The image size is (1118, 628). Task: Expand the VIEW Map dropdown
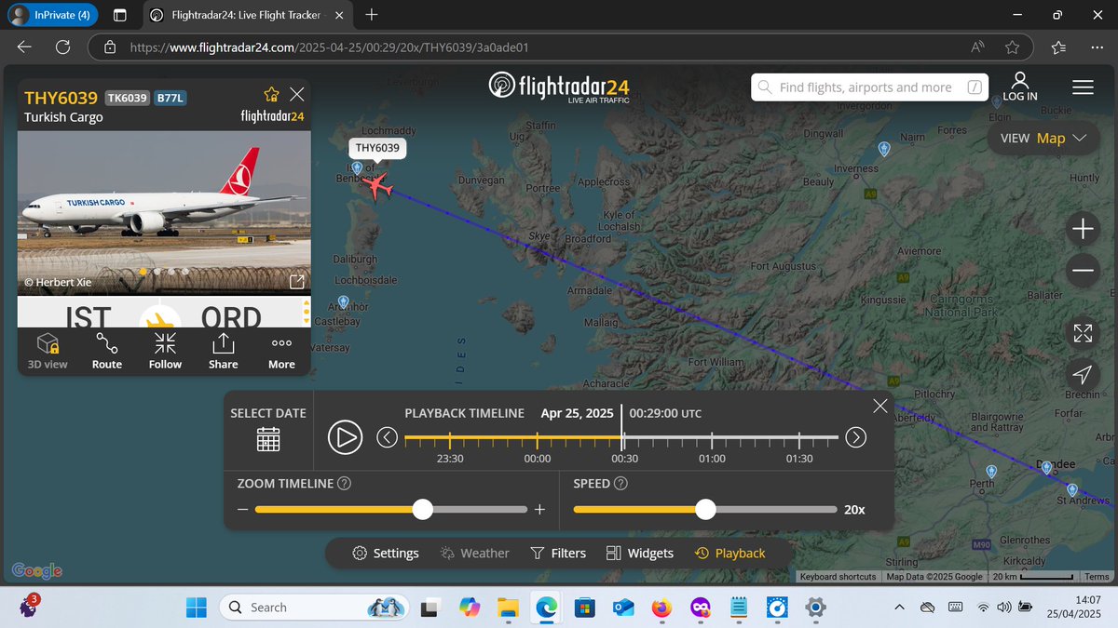[1043, 139]
